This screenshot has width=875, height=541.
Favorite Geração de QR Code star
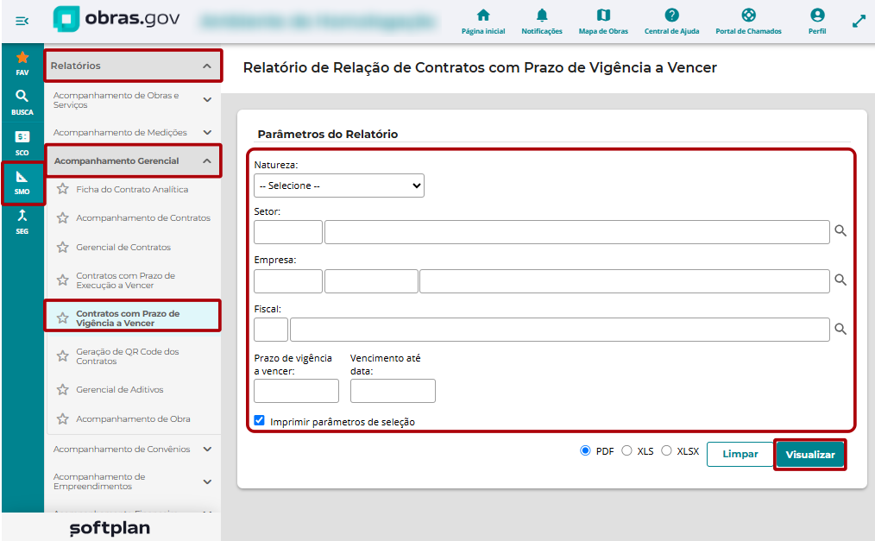click(62, 355)
